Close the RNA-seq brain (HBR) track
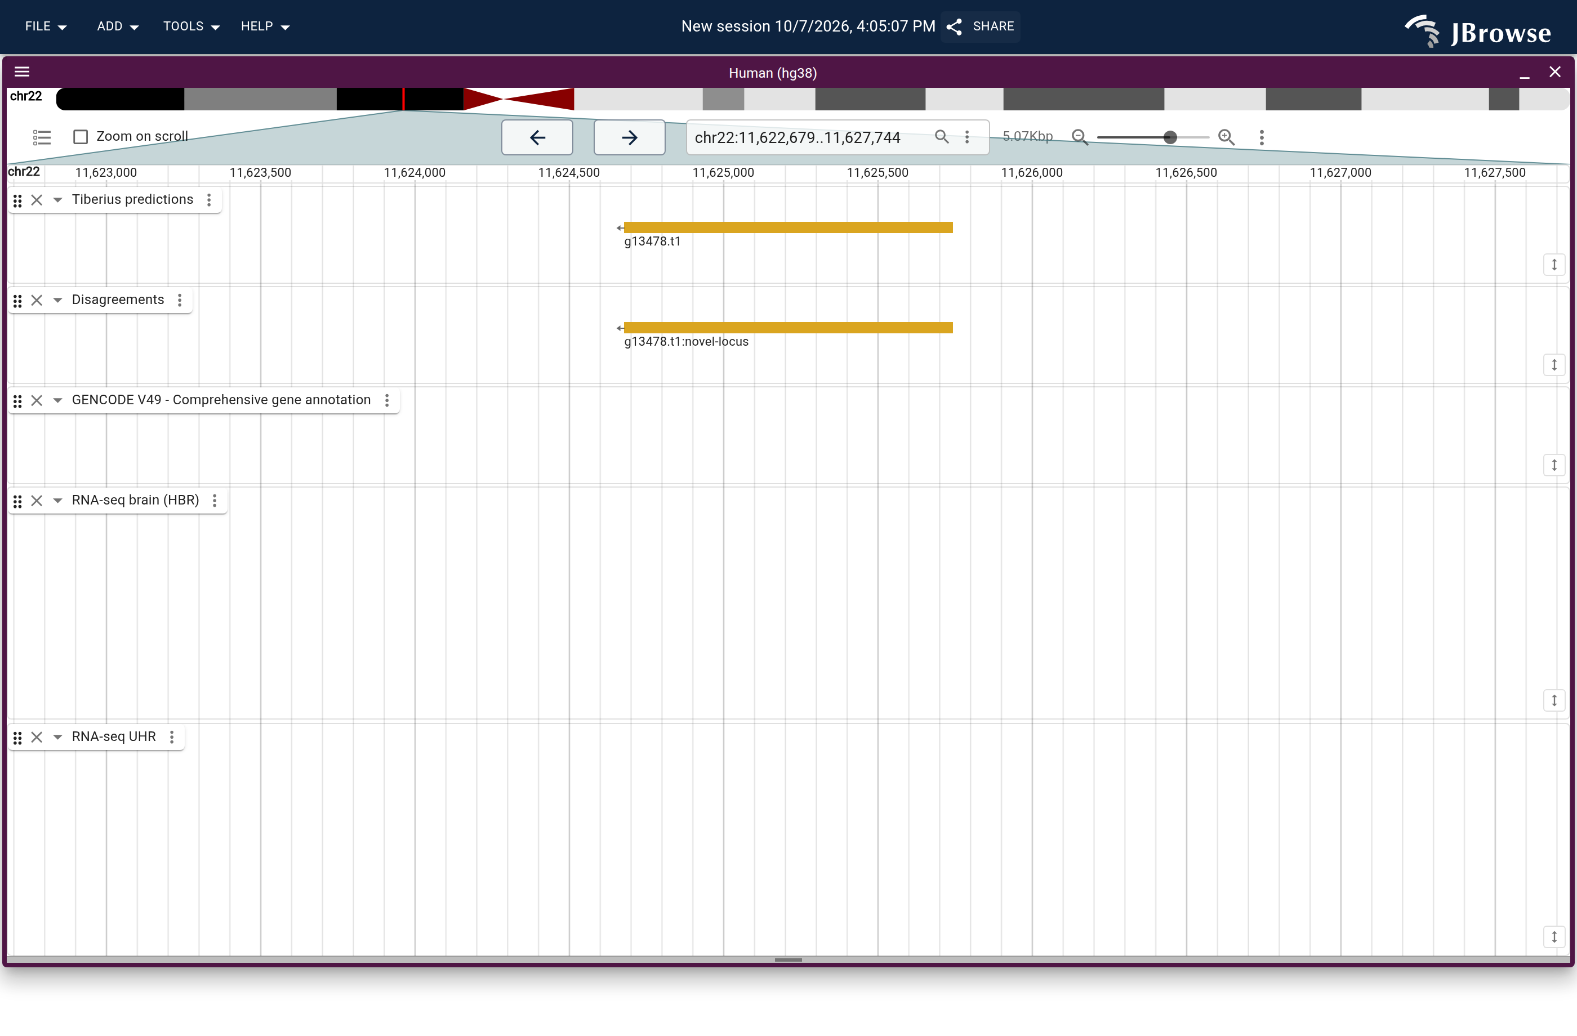The image size is (1577, 1036). pos(37,501)
